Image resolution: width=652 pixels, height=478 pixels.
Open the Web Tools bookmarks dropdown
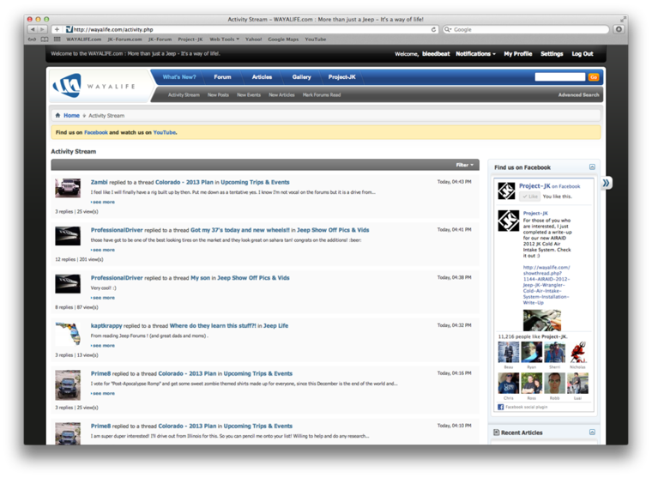point(224,39)
